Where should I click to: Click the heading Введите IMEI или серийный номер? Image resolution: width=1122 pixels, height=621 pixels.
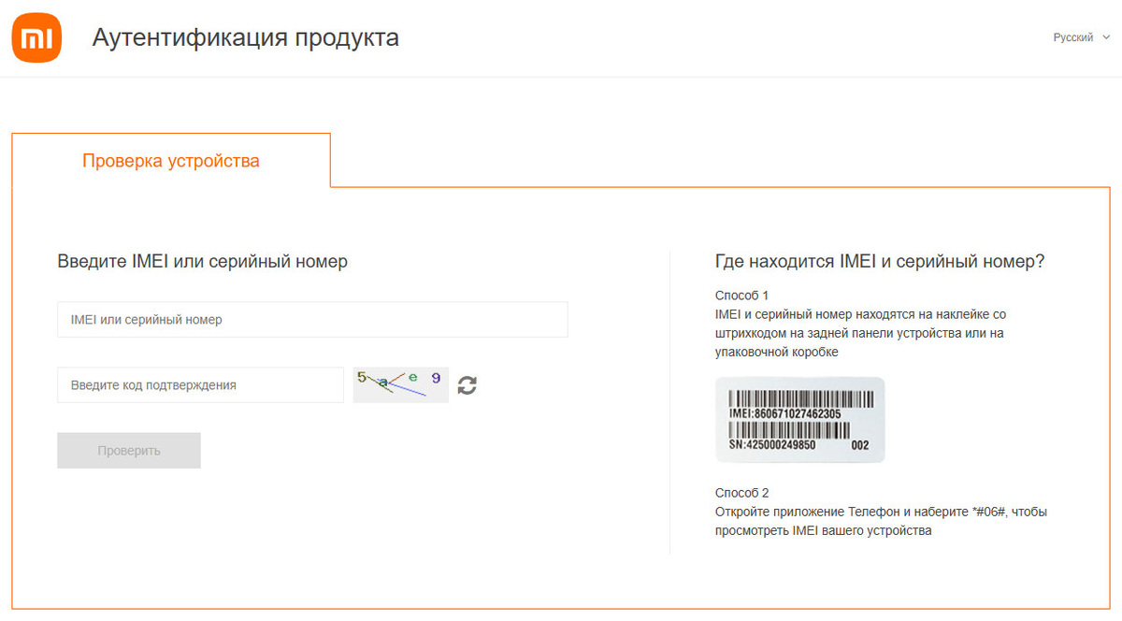point(202,262)
